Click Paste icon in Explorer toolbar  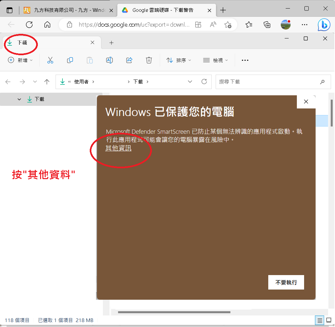pos(90,60)
